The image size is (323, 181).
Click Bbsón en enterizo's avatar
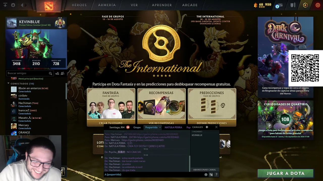pyautogui.click(x=14, y=89)
